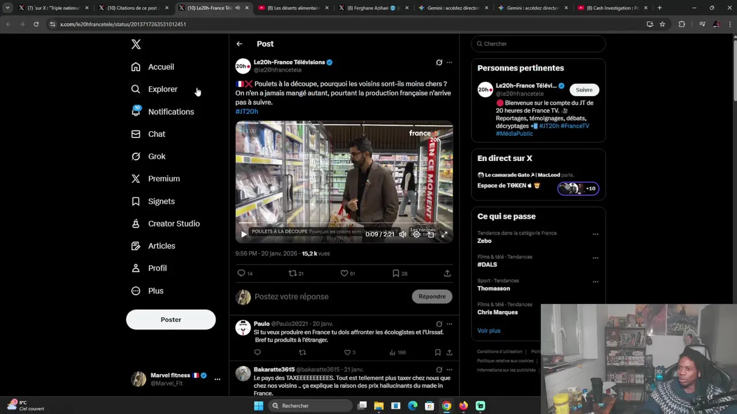
Task: Click the Poster button
Action: pyautogui.click(x=171, y=320)
